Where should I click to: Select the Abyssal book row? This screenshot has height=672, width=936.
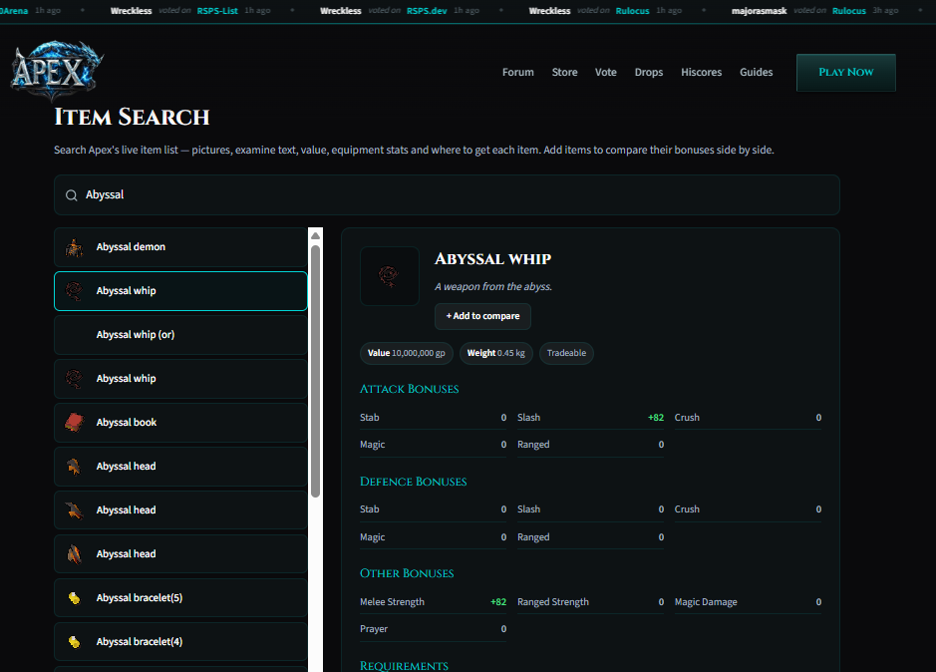pos(180,423)
